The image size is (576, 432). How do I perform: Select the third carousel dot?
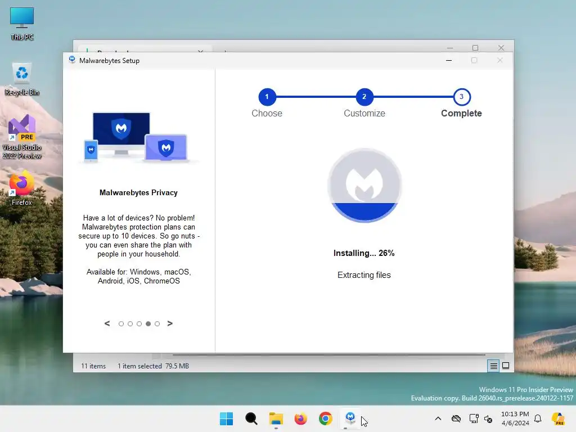pos(139,323)
